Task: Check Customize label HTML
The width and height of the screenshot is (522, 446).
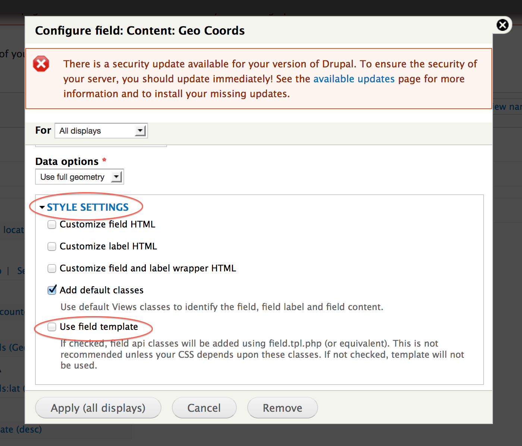Action: point(52,246)
